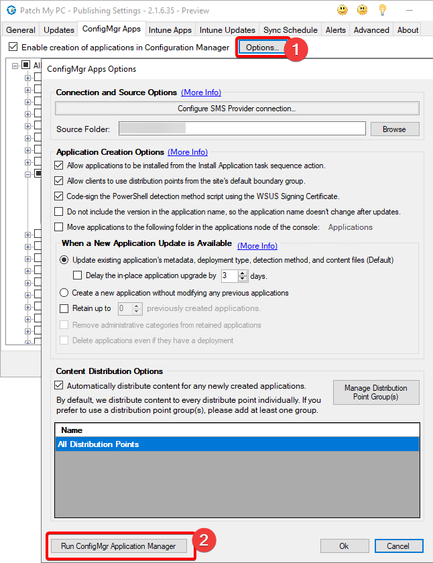Go to the Sync Schedule tab
The height and width of the screenshot is (563, 433).
290,29
